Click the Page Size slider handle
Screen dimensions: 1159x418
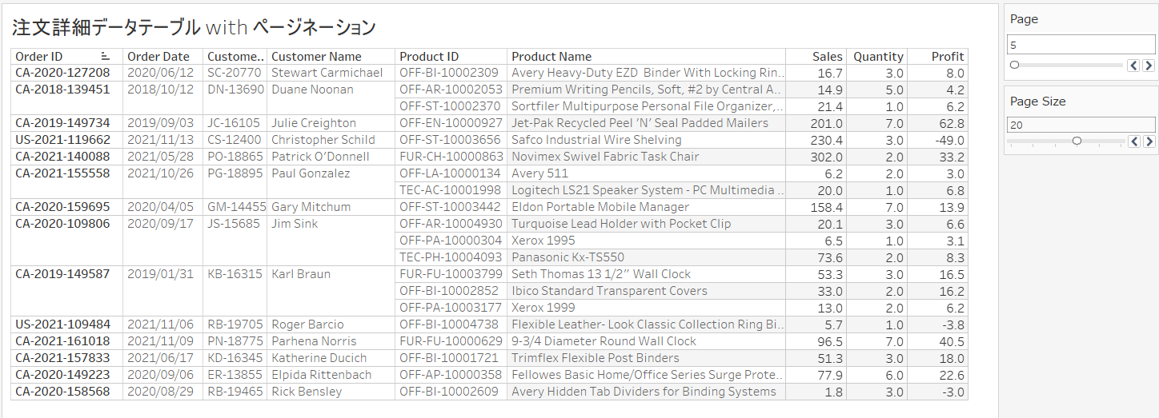[1077, 141]
